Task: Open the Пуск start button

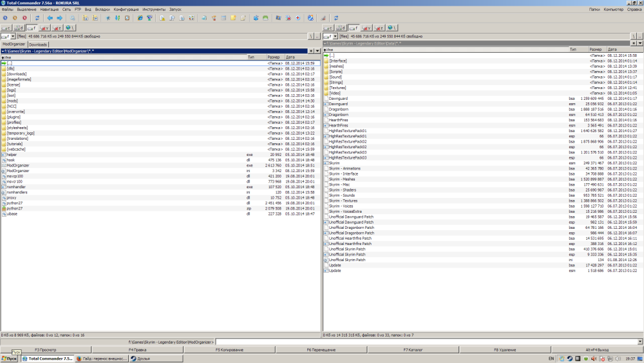Action: [x=9, y=358]
